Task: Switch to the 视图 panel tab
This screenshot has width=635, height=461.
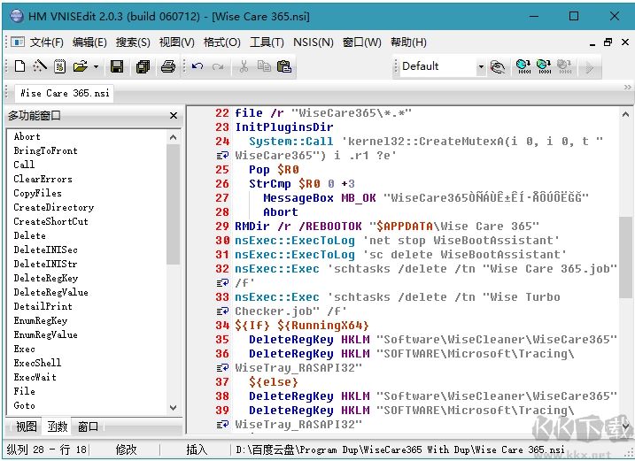Action: [x=27, y=426]
